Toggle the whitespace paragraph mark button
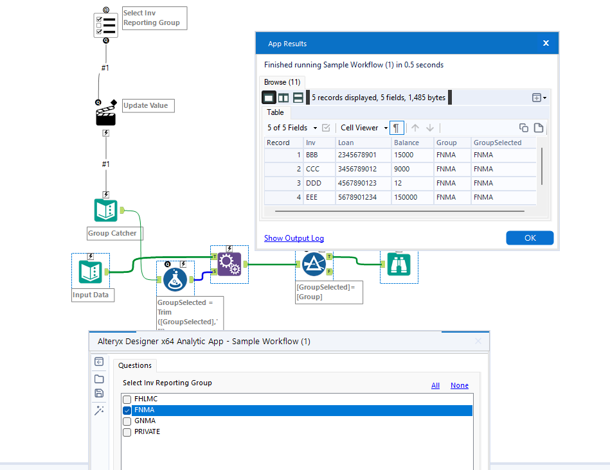This screenshot has width=610, height=470. [x=397, y=128]
